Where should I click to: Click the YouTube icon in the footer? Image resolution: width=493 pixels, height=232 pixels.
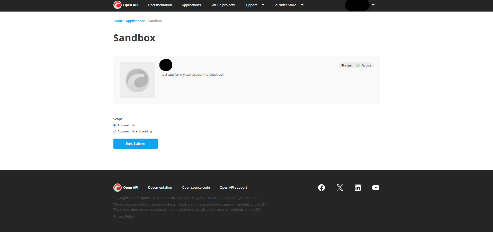click(375, 188)
